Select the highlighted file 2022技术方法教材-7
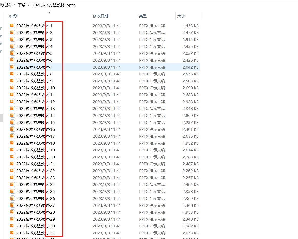 coord(34,67)
